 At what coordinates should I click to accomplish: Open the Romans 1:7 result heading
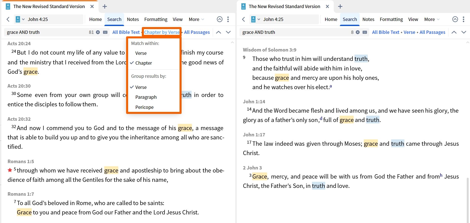click(21, 194)
